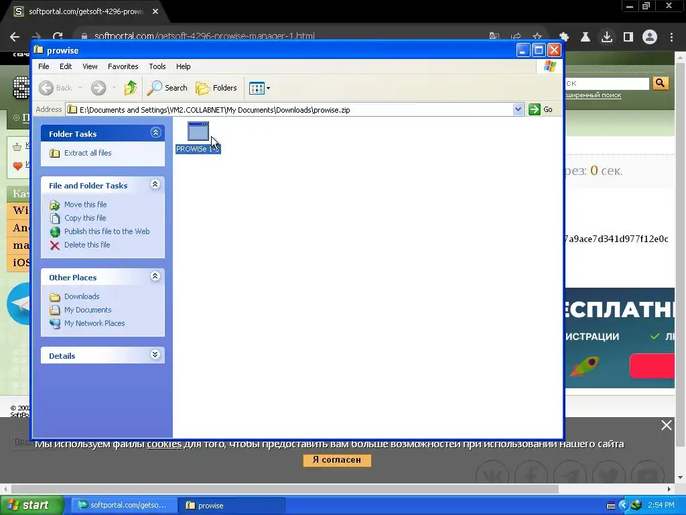The height and width of the screenshot is (515, 686).
Task: Open the PROWiSe file icon
Action: pyautogui.click(x=198, y=131)
